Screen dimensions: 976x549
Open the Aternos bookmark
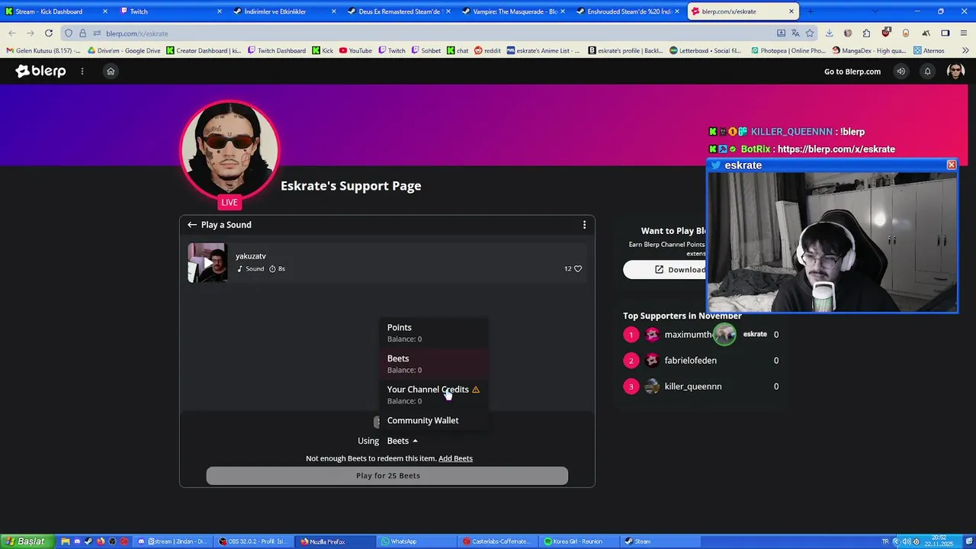(x=928, y=51)
